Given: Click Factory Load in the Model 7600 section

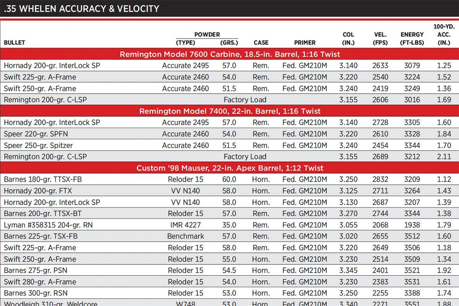Looking at the screenshot, I should pyautogui.click(x=245, y=100).
